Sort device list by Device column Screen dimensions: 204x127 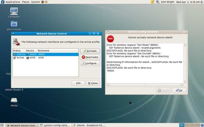[31, 51]
